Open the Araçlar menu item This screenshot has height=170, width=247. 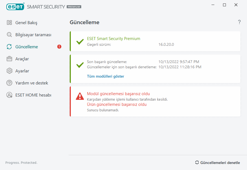(22, 59)
